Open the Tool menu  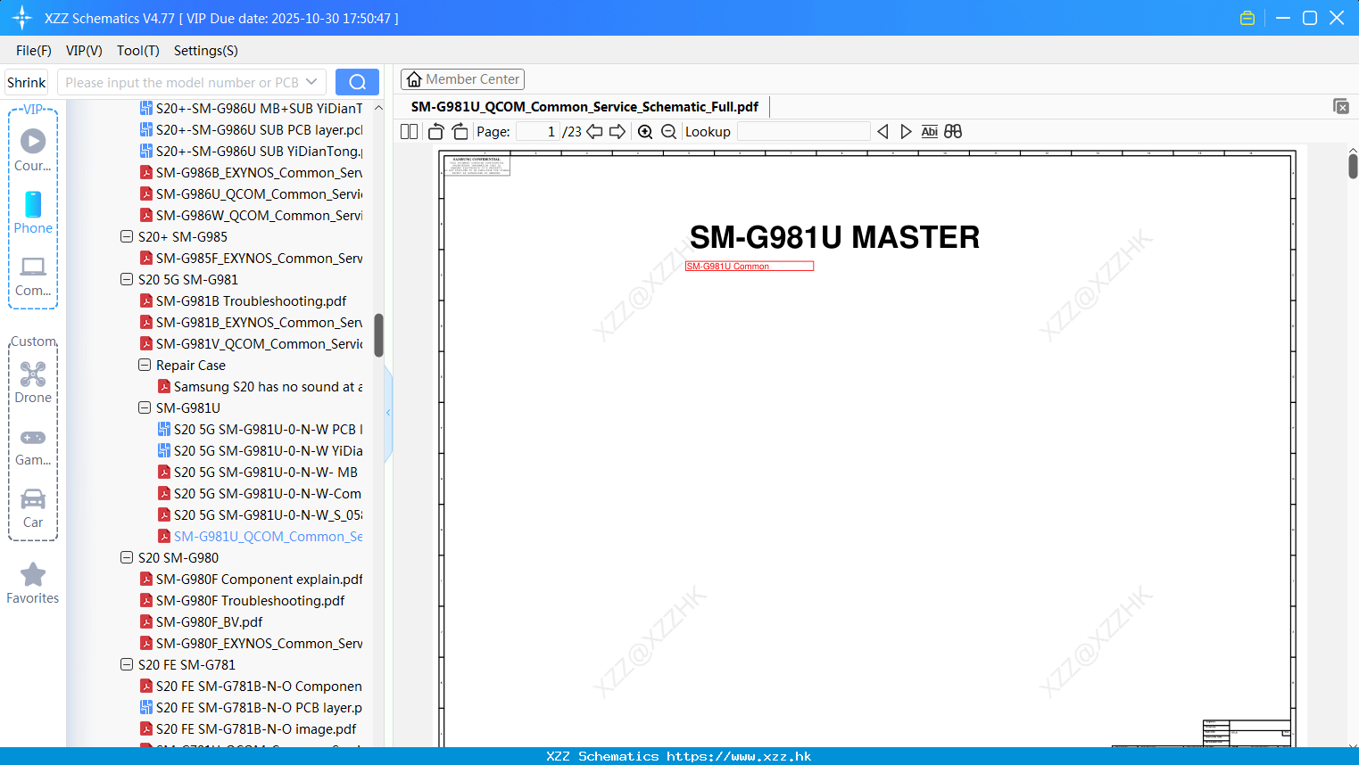pyautogui.click(x=137, y=51)
